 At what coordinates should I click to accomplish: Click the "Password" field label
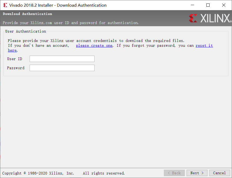16,68
